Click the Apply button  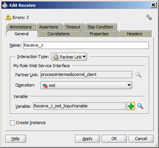click(x=87, y=139)
